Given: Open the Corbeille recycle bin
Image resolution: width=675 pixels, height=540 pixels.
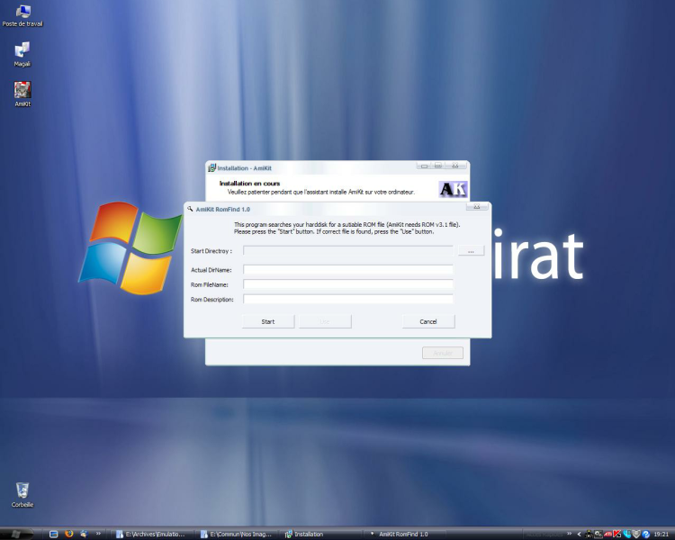Looking at the screenshot, I should [22, 495].
